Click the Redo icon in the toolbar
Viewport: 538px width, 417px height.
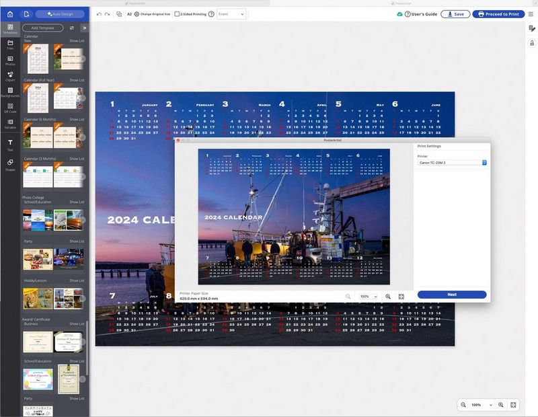pos(106,14)
